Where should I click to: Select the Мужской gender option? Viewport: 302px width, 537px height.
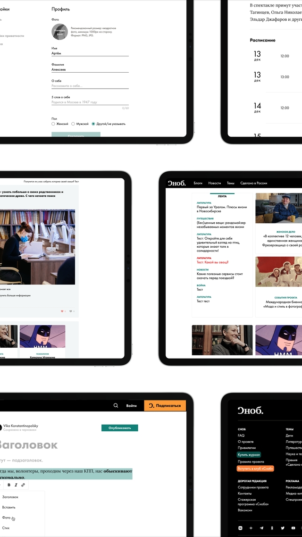80,124
